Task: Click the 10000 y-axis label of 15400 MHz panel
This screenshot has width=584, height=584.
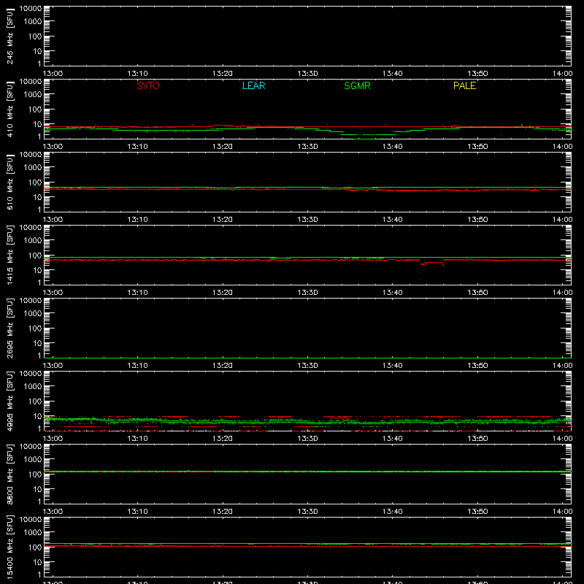Action: coord(31,520)
